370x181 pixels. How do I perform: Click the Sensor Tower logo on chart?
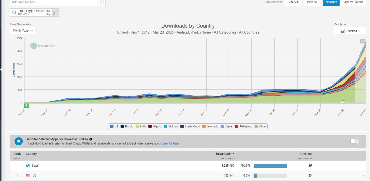tap(44, 46)
